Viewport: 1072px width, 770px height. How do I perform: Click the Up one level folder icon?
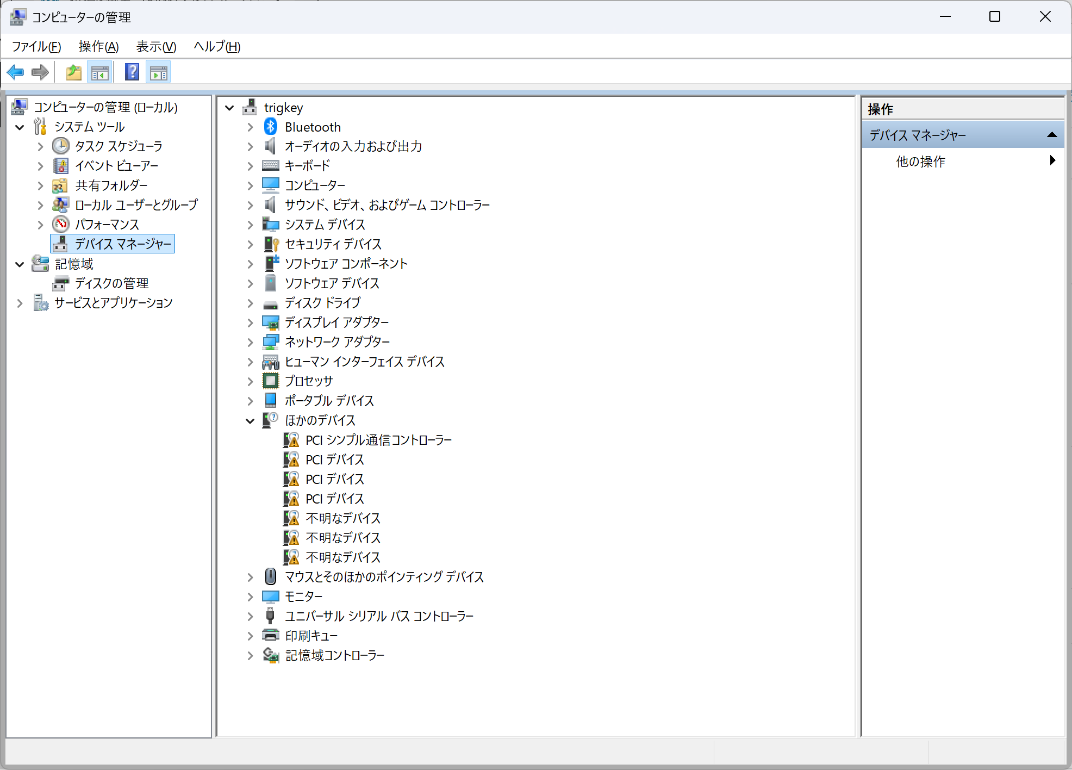point(74,72)
